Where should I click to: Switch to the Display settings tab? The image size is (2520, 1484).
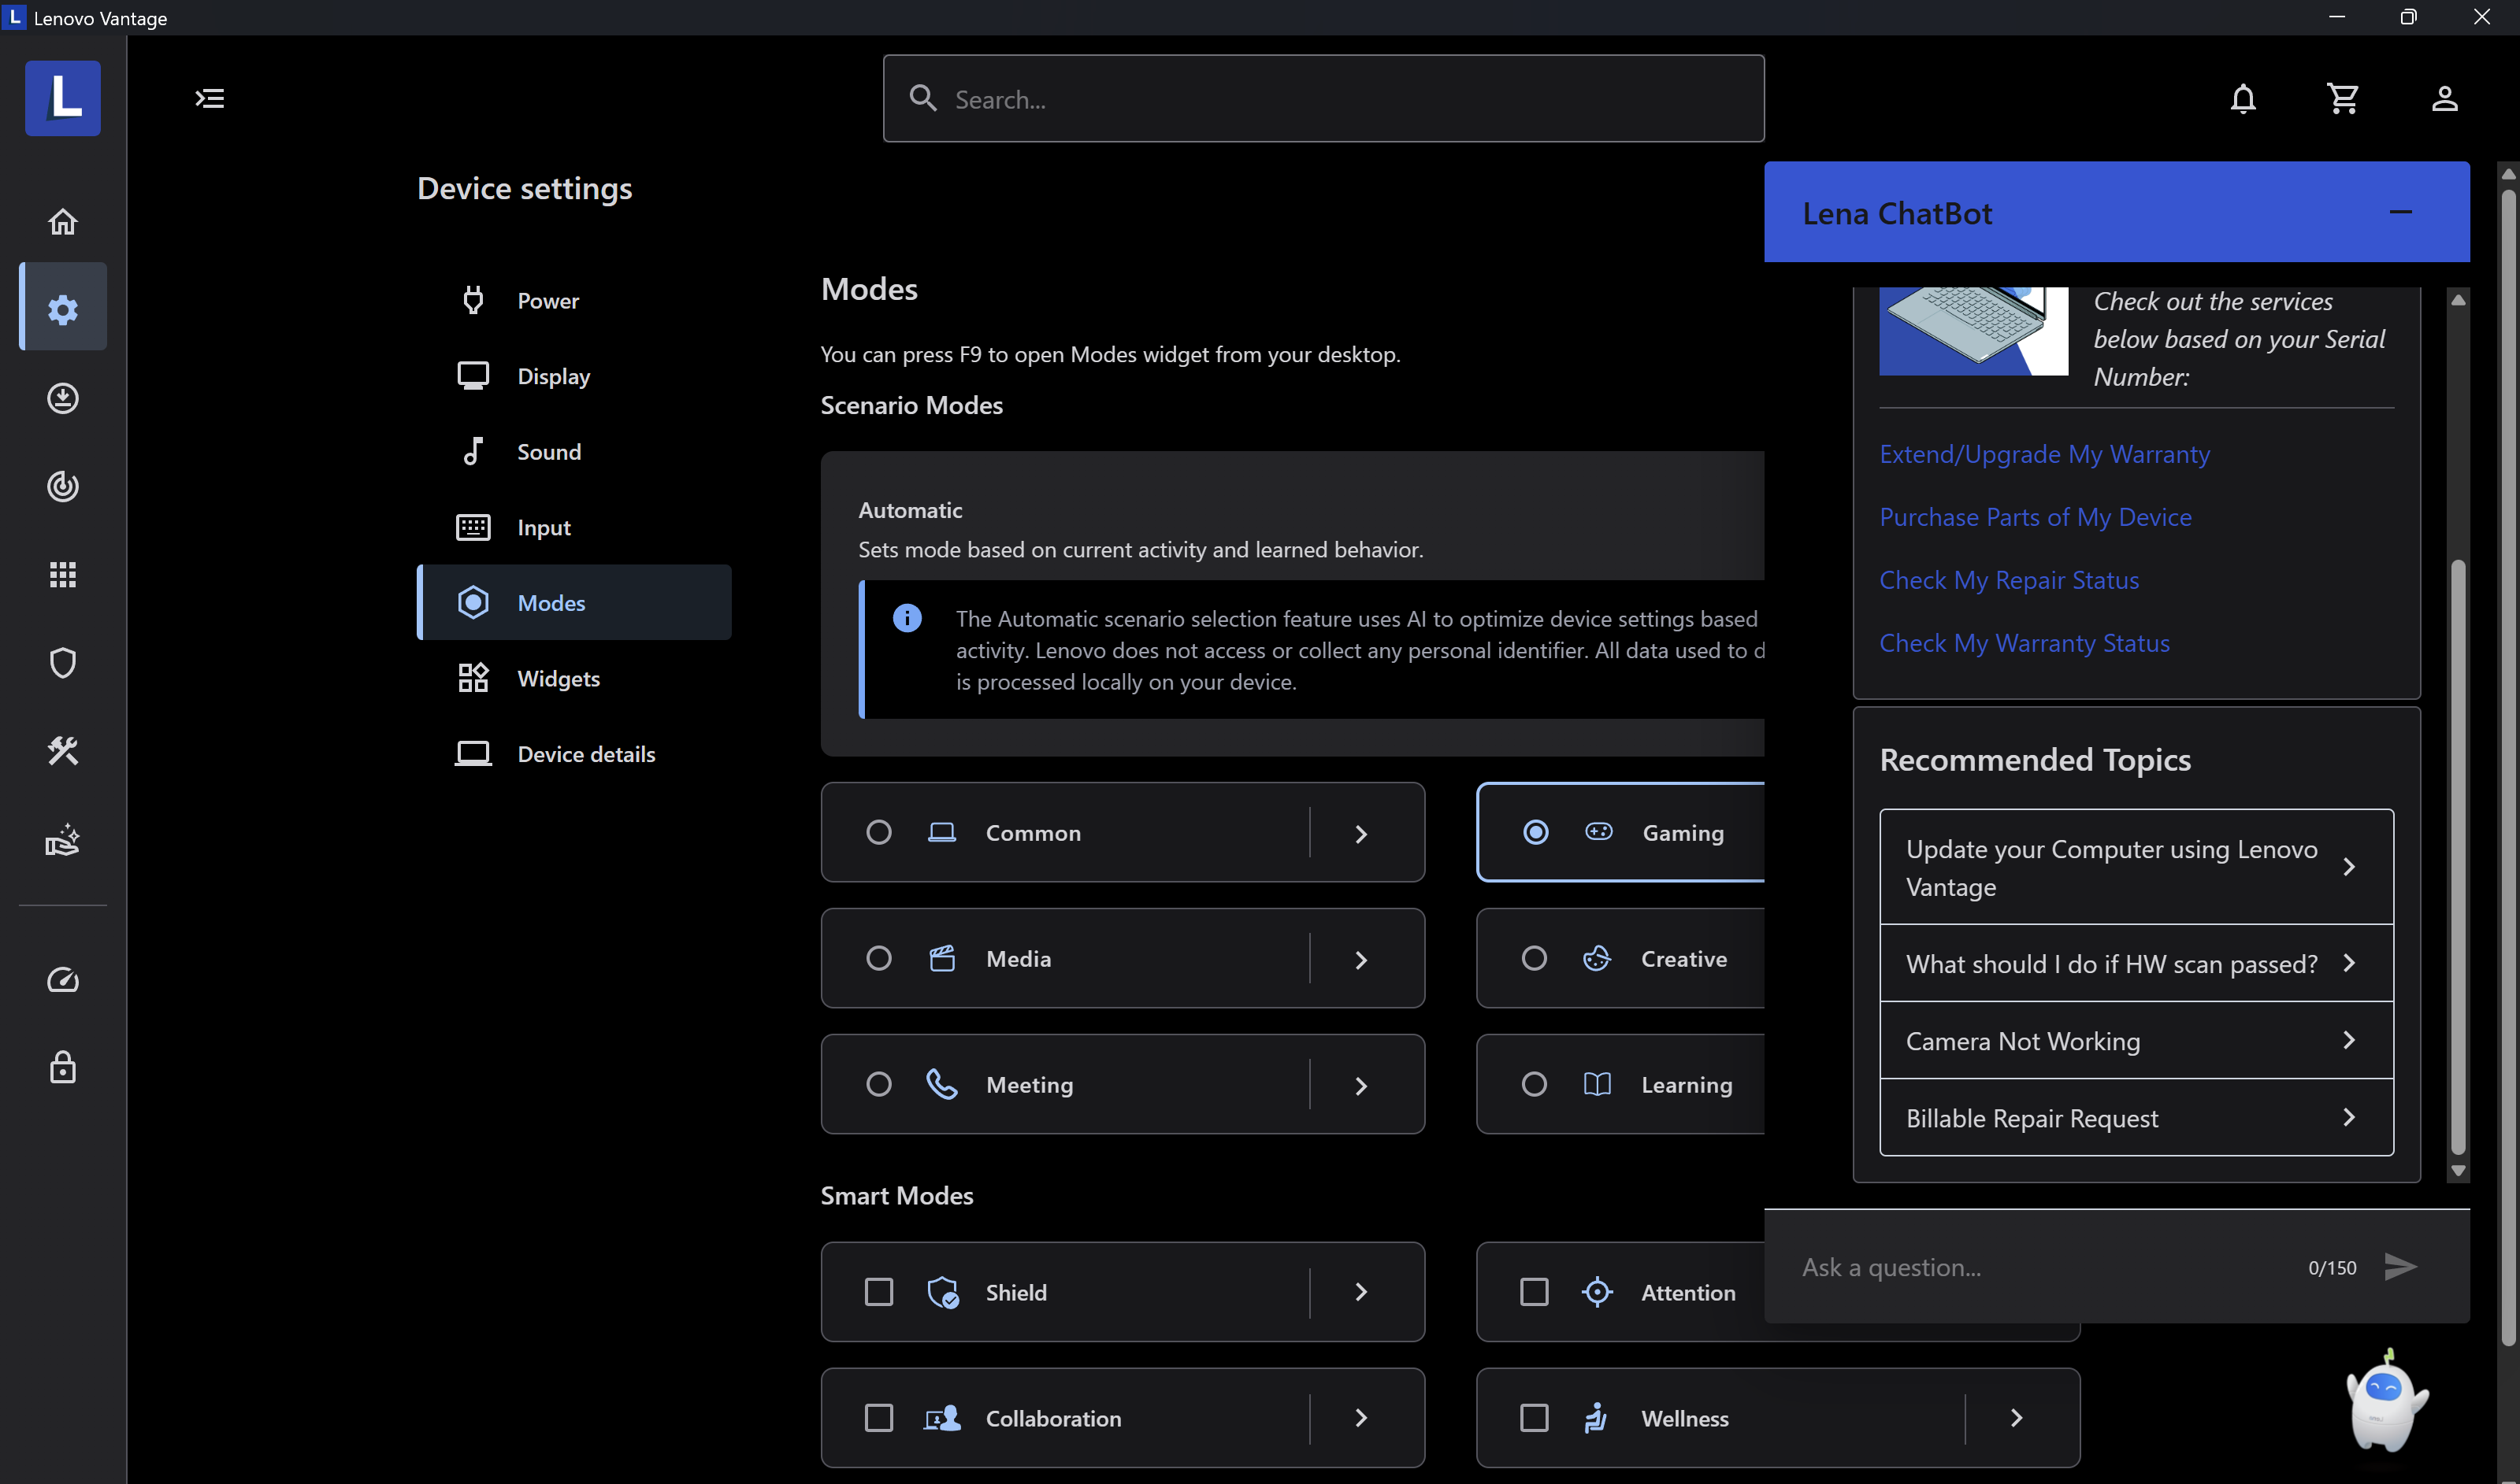pos(553,376)
